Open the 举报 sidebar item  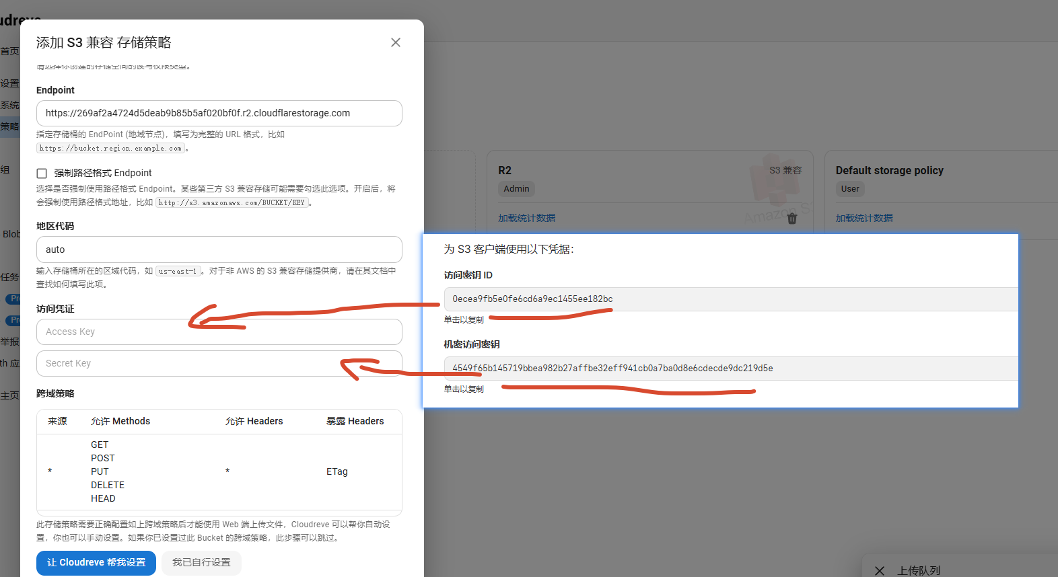9,342
